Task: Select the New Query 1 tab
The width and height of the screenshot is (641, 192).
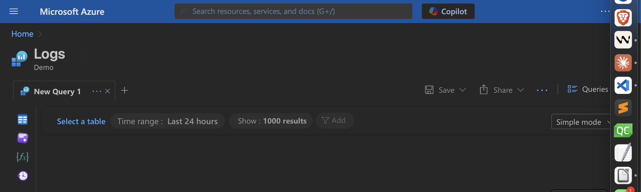Action: [57, 92]
